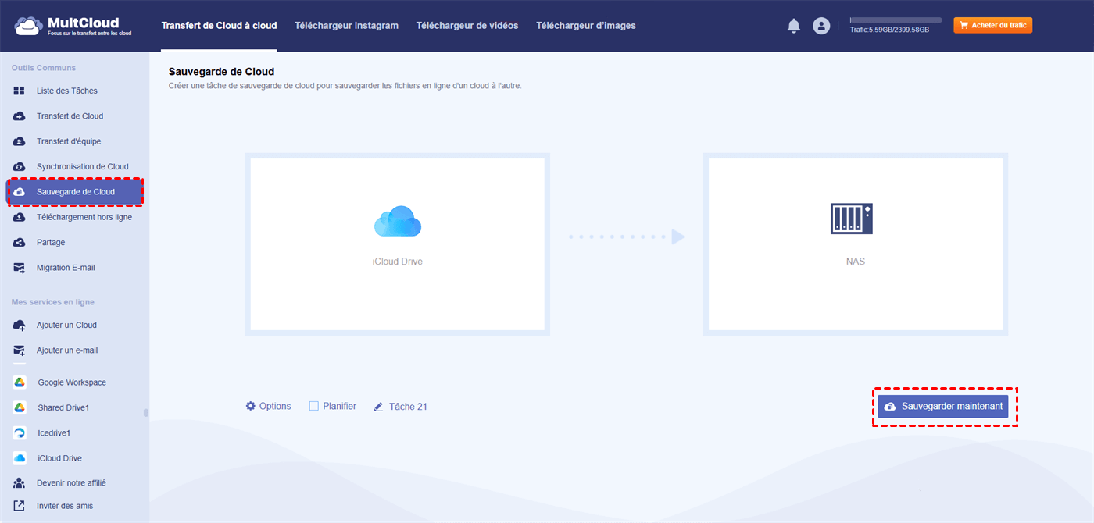Select Google Workspace in services list

tap(72, 382)
